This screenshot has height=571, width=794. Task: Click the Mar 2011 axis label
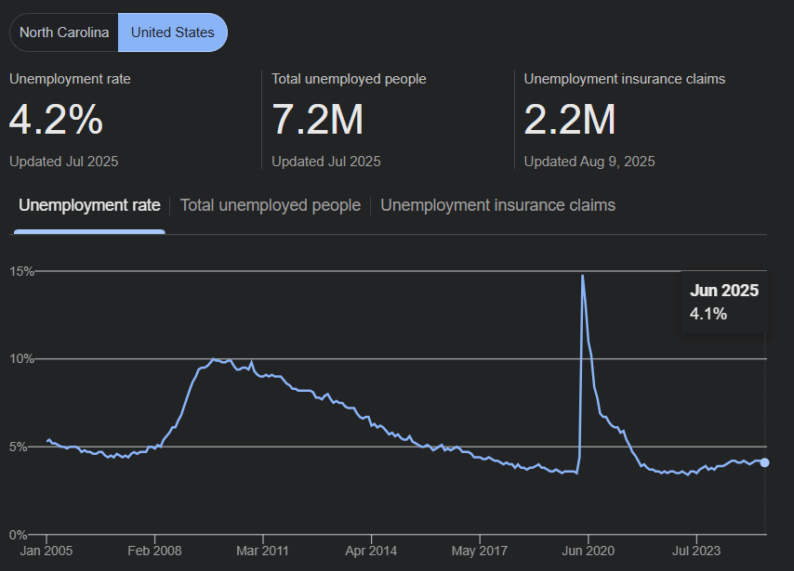(x=262, y=550)
